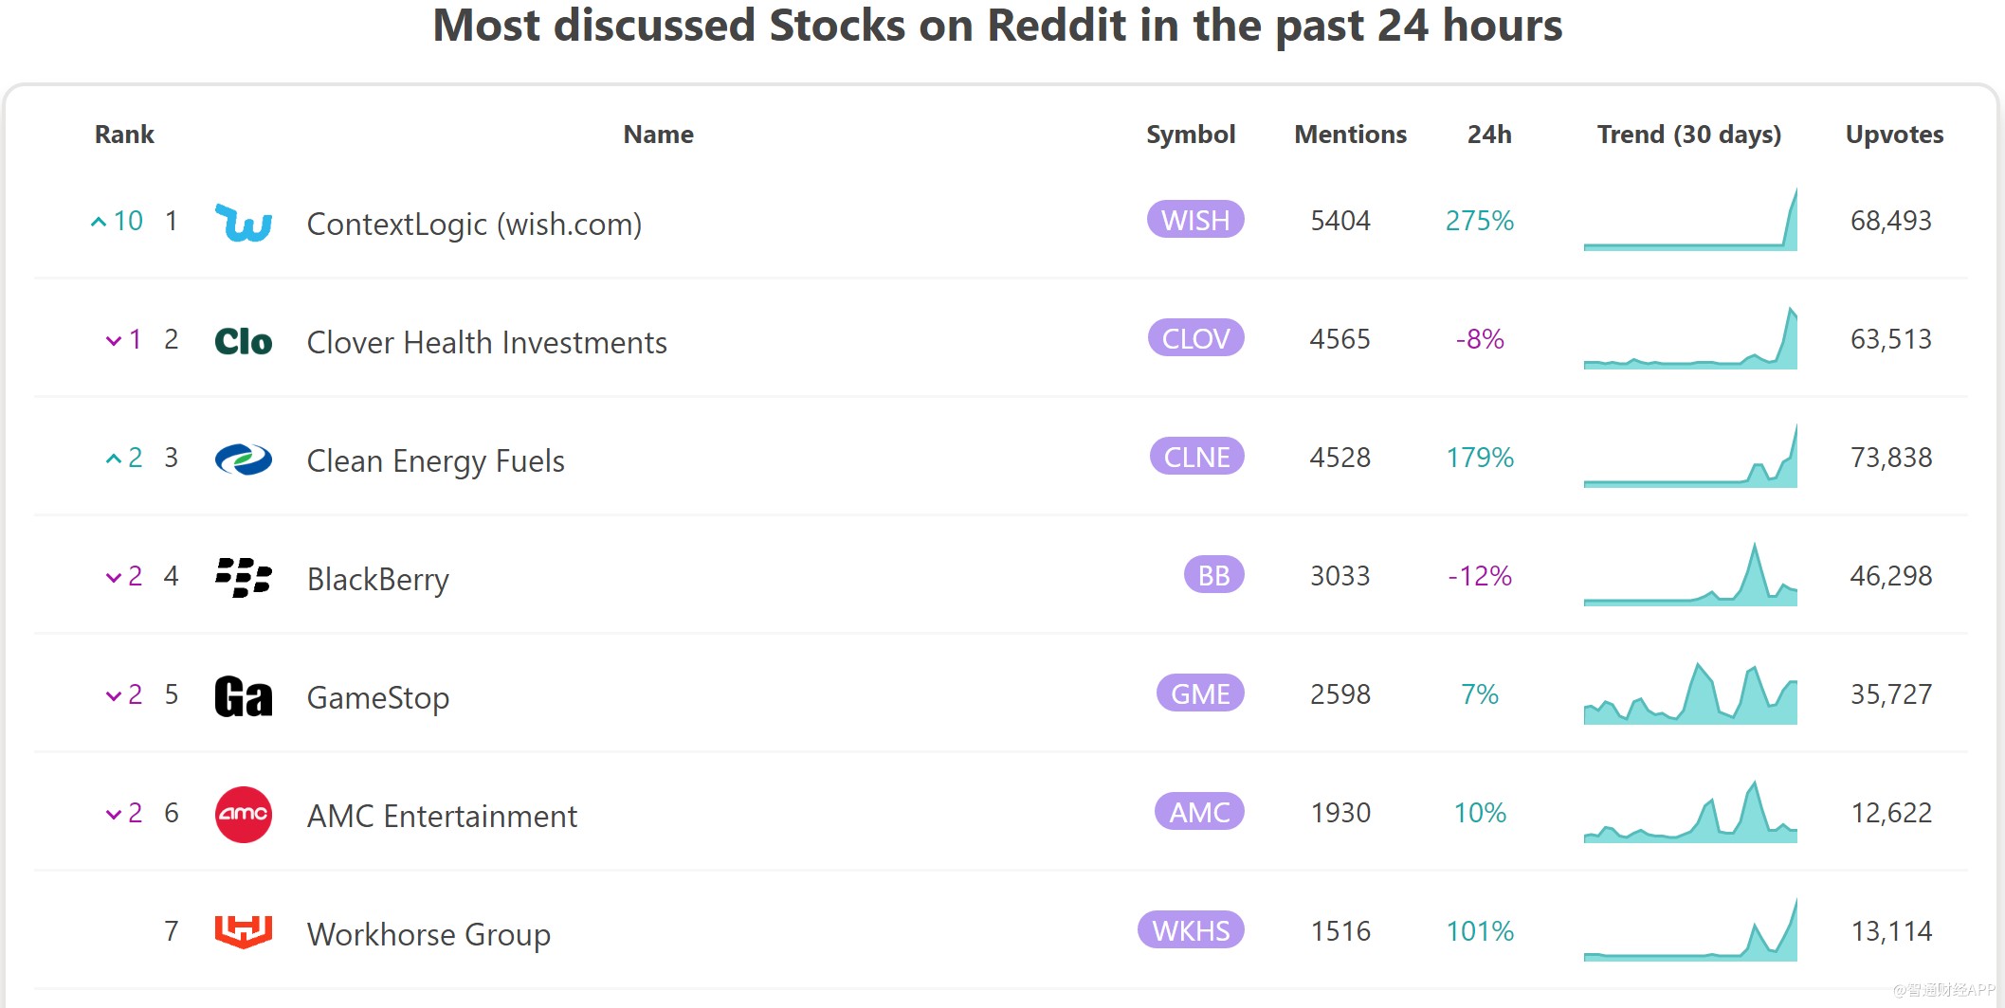Sort by the Mentions column header
Viewport: 2005px width, 1008px height.
1350,135
